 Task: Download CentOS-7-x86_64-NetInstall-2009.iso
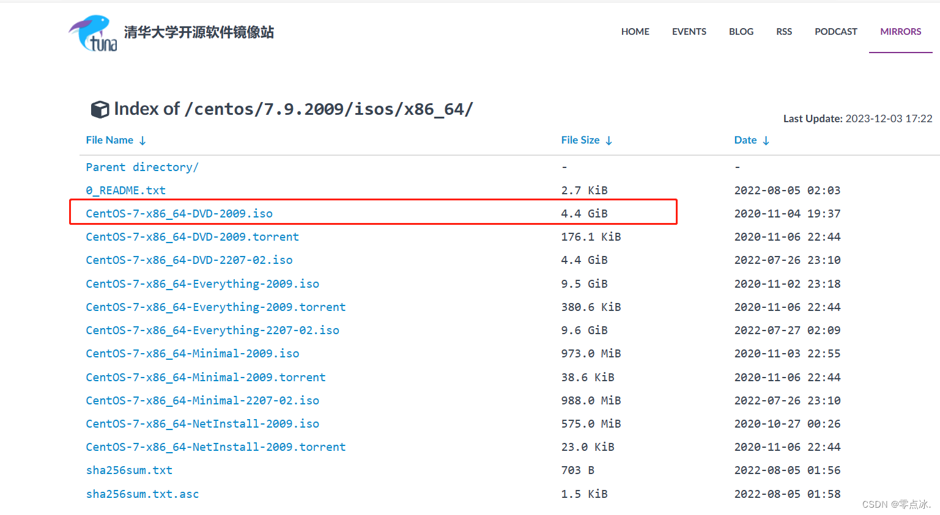pos(202,424)
